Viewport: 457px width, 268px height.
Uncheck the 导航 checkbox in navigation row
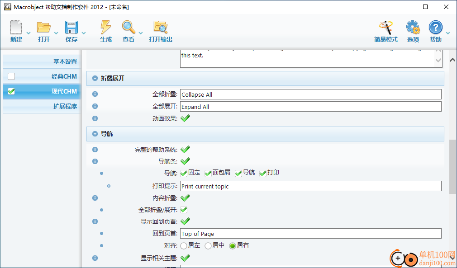(238, 173)
